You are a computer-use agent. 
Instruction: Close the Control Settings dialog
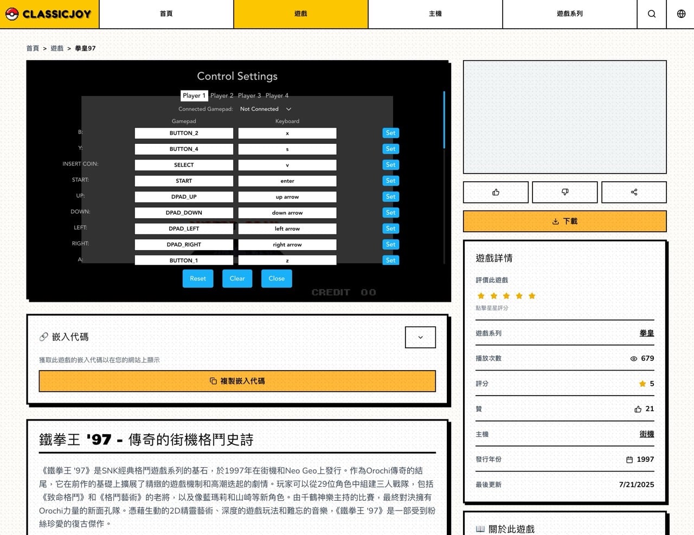[277, 278]
